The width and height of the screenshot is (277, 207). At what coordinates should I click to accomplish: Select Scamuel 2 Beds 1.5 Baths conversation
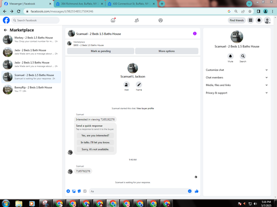31,77
